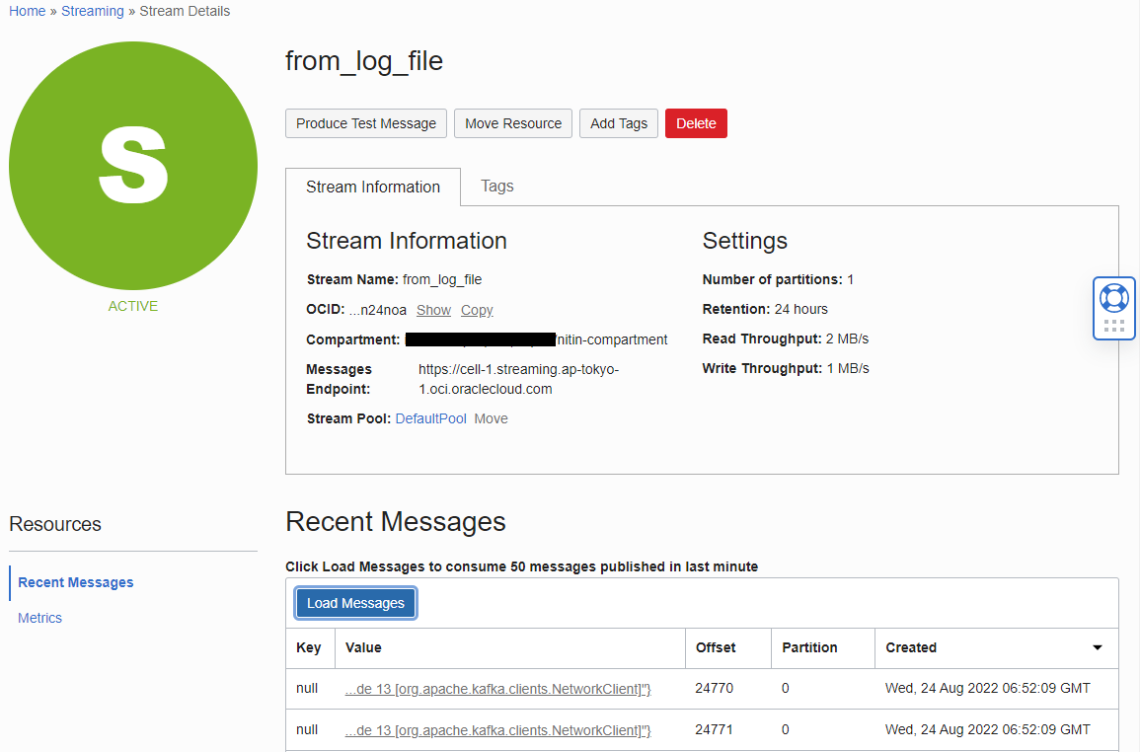Load recent messages
This screenshot has height=752, width=1140.
coord(354,602)
